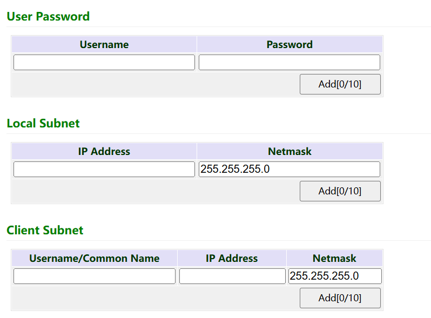
Task: Click Local Subnet's IP Address column header
Action: tap(104, 151)
